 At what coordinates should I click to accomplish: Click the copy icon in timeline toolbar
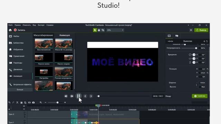pyautogui.click(x=21, y=103)
